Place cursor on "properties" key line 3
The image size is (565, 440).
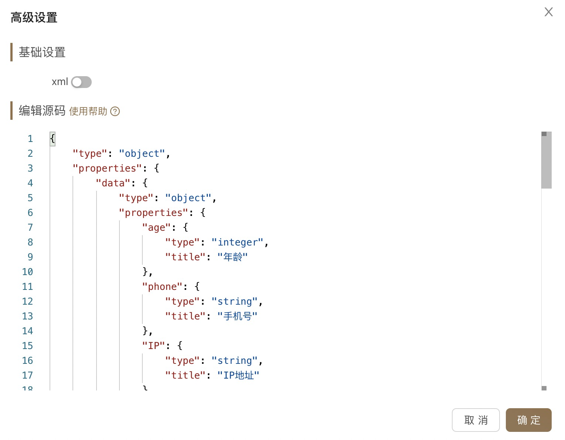(x=107, y=168)
